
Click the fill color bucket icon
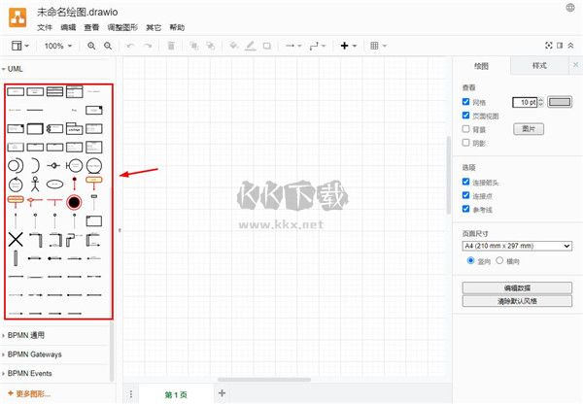click(234, 46)
